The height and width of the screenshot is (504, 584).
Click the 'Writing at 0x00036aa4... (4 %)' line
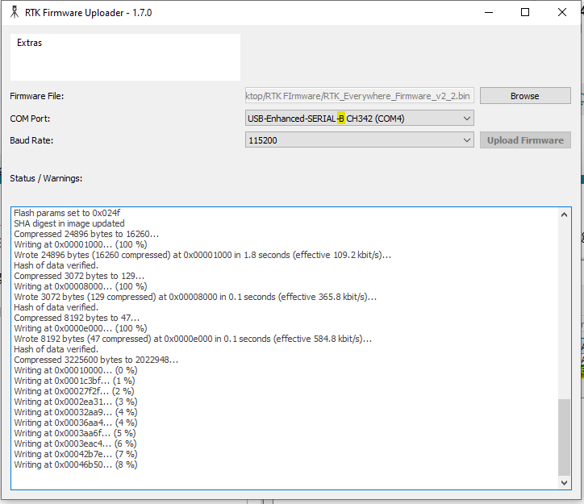coord(76,423)
